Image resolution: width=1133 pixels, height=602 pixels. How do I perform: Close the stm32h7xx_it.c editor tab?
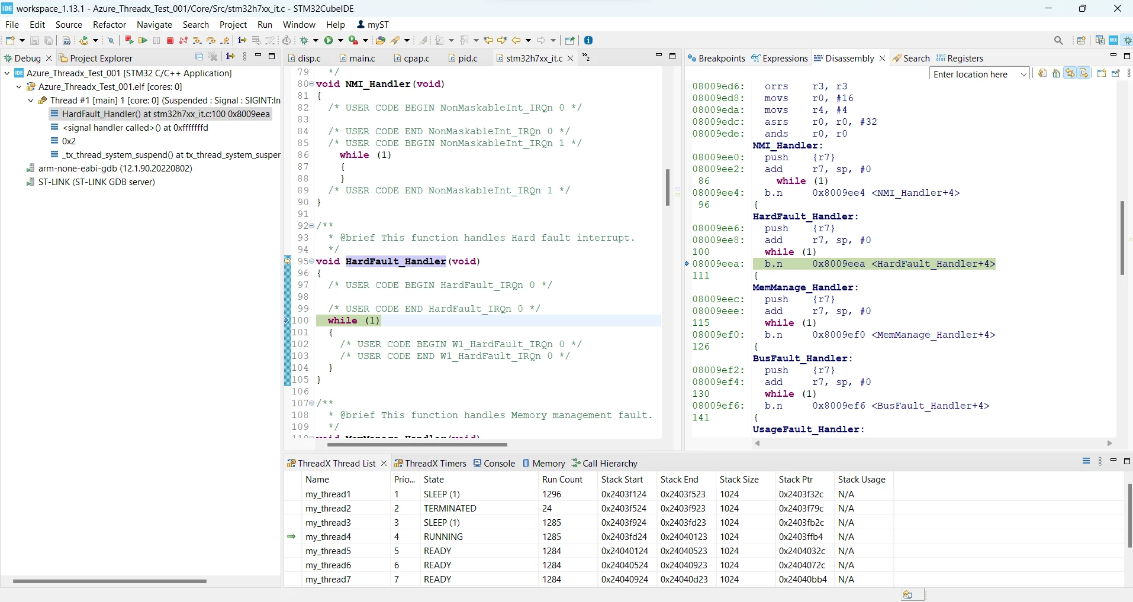click(571, 58)
